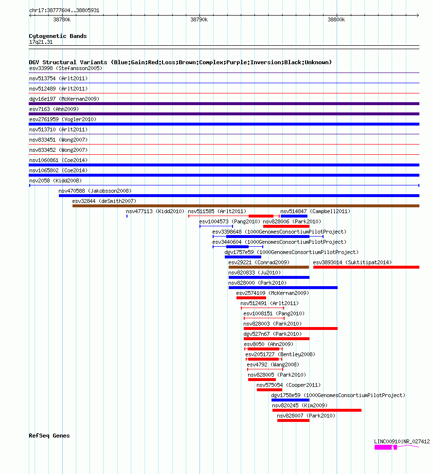Open nsv575054 (Cooper2011) label
Viewport: 433px width, 474px height.
(289, 385)
